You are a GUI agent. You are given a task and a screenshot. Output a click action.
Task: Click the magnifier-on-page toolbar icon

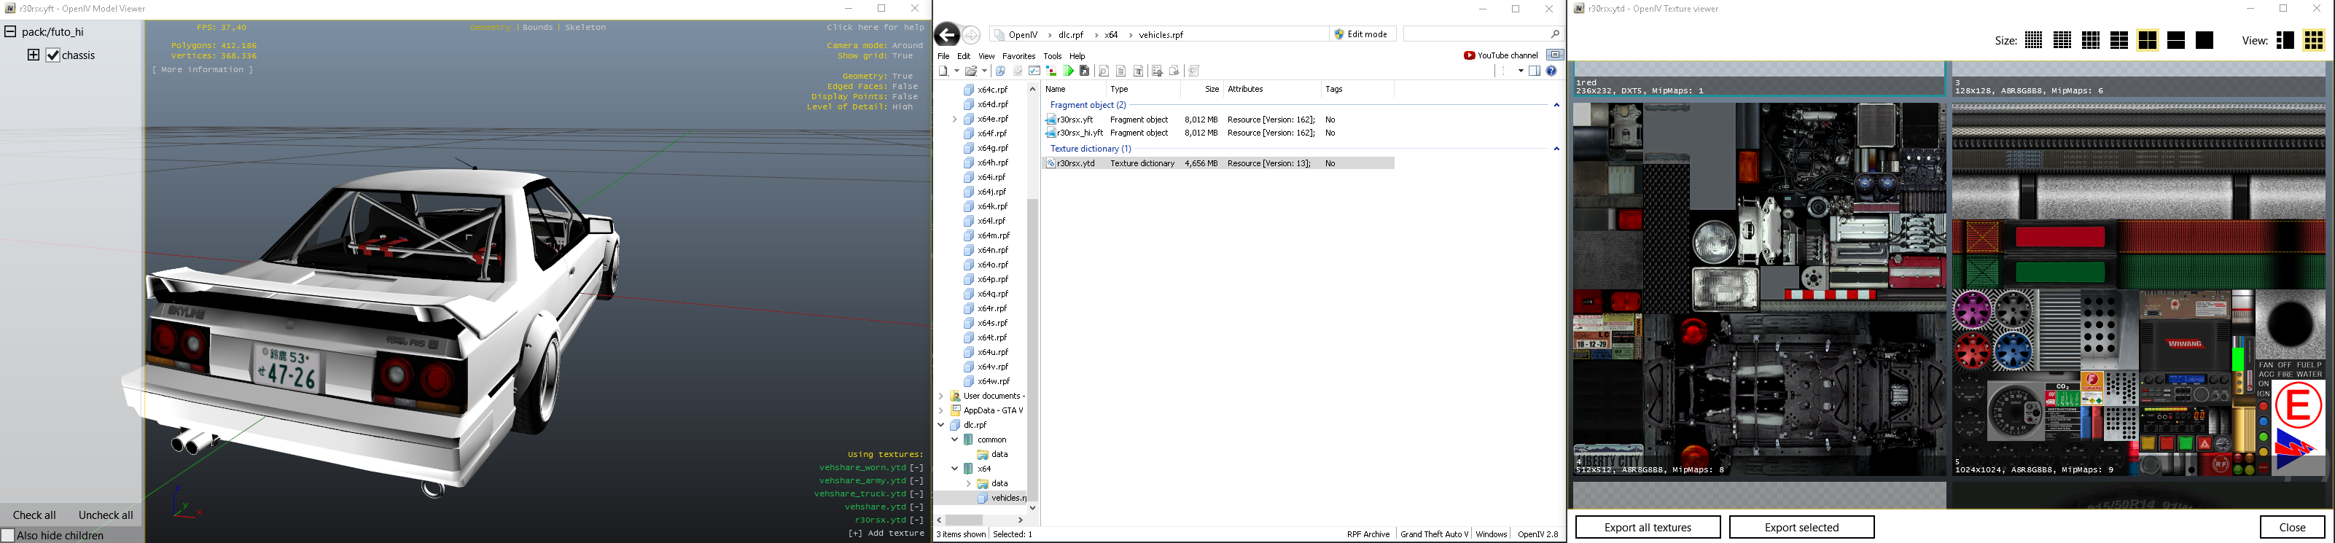1104,71
